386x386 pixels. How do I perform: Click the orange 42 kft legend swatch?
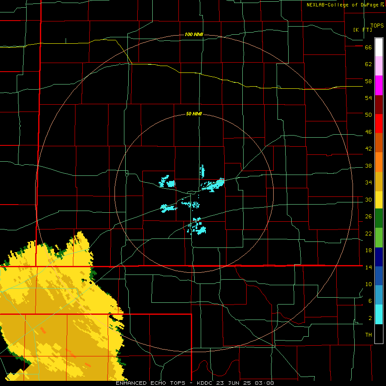[x=379, y=162]
